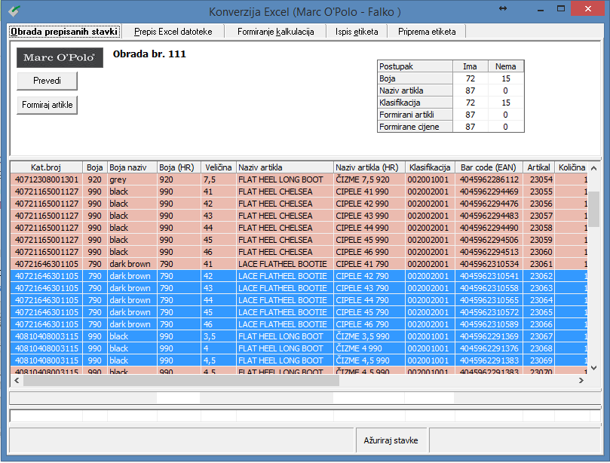The image size is (610, 463).
Task: Click the Boja row label in summary table
Action: coord(415,78)
